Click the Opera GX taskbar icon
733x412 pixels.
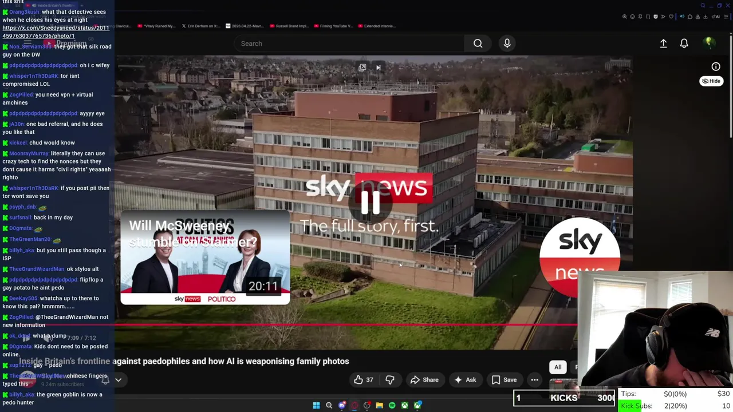(354, 405)
